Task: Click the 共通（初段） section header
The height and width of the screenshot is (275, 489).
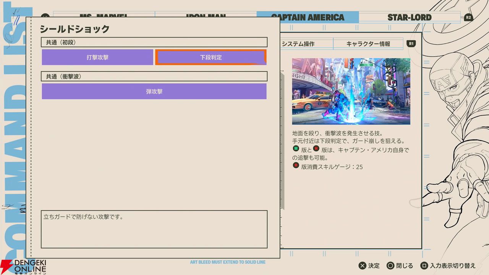Action: (154, 42)
